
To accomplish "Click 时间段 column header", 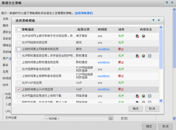I will [x=102, y=30].
